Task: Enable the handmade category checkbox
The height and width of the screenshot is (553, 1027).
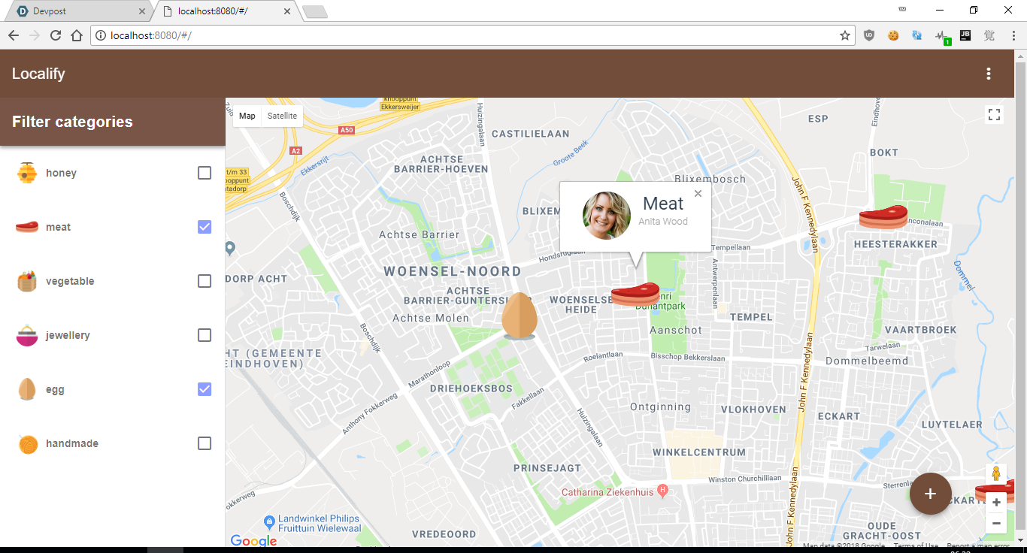Action: (x=204, y=443)
